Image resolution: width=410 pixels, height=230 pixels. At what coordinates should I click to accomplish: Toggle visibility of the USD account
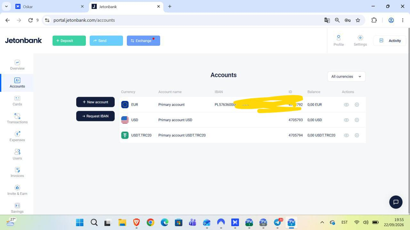tap(346, 120)
